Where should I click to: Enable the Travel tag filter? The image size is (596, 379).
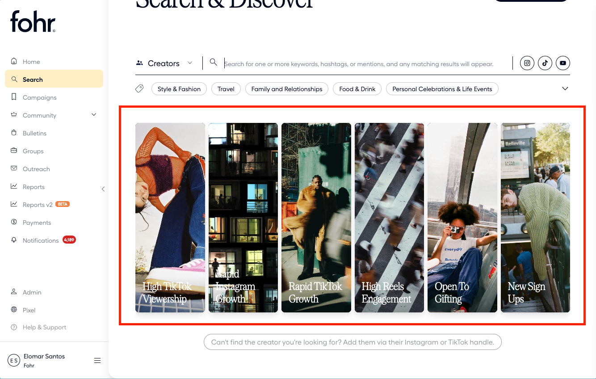pos(226,89)
